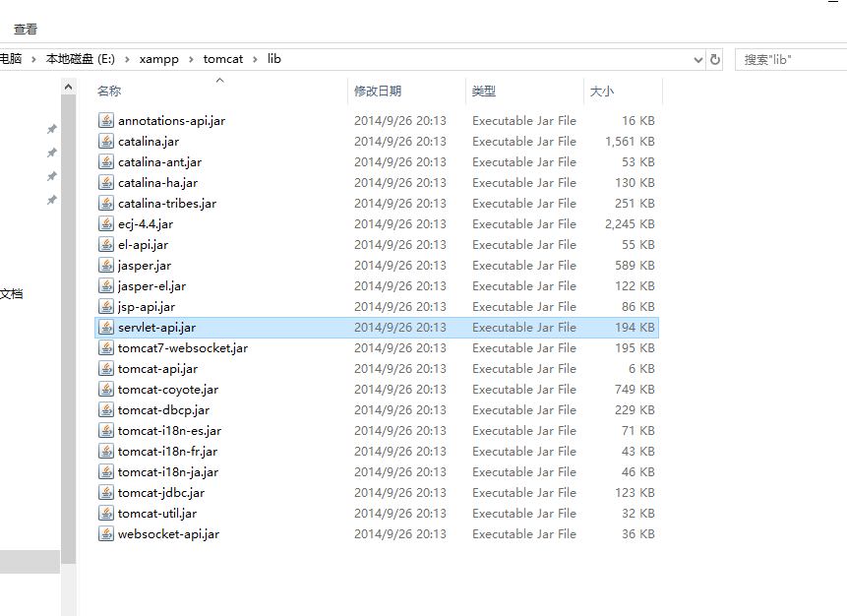Click the ecj-4.4.jar file icon

click(x=106, y=223)
